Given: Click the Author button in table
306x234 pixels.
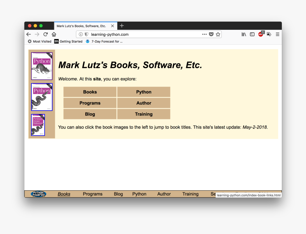Looking at the screenshot, I should click(144, 103).
